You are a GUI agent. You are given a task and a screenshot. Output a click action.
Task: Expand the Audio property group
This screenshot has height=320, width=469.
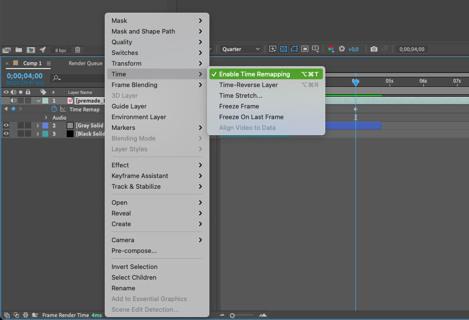[x=46, y=118]
